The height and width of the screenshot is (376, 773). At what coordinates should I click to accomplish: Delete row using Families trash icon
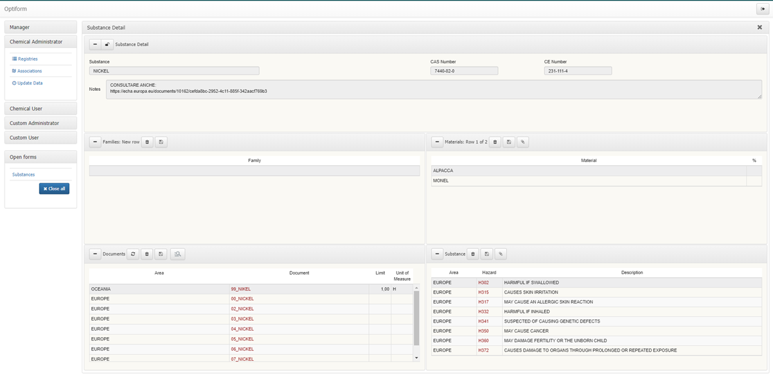[148, 142]
